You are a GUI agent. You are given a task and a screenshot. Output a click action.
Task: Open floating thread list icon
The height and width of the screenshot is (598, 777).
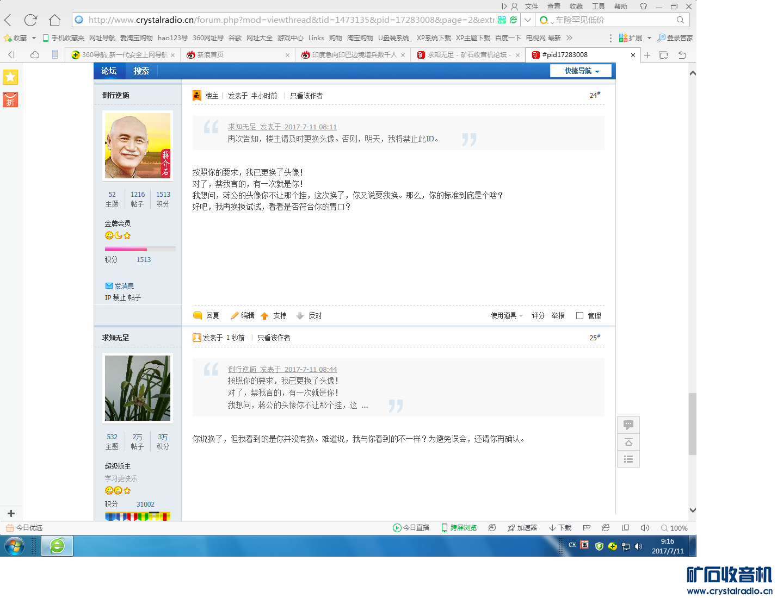coord(628,459)
